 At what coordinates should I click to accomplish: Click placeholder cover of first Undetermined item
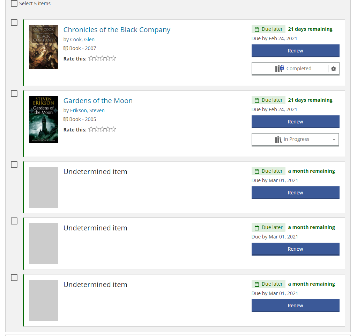[x=44, y=187]
